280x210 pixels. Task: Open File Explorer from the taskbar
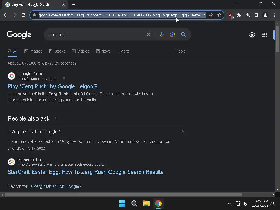(146, 203)
